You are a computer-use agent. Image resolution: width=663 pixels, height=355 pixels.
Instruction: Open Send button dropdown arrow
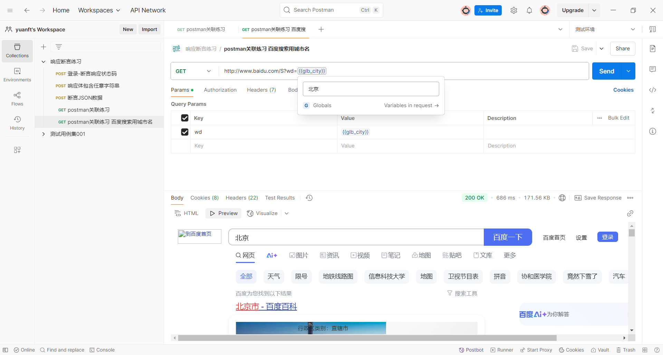628,71
